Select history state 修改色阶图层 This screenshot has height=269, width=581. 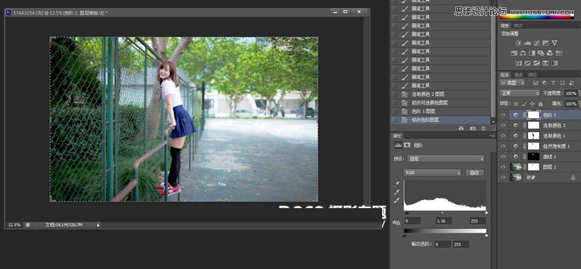[x=441, y=120]
